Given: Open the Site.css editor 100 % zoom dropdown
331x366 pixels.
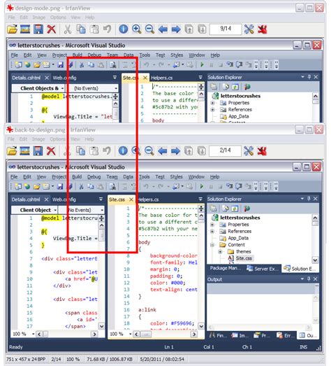Looking at the screenshot, I should tap(130, 335).
